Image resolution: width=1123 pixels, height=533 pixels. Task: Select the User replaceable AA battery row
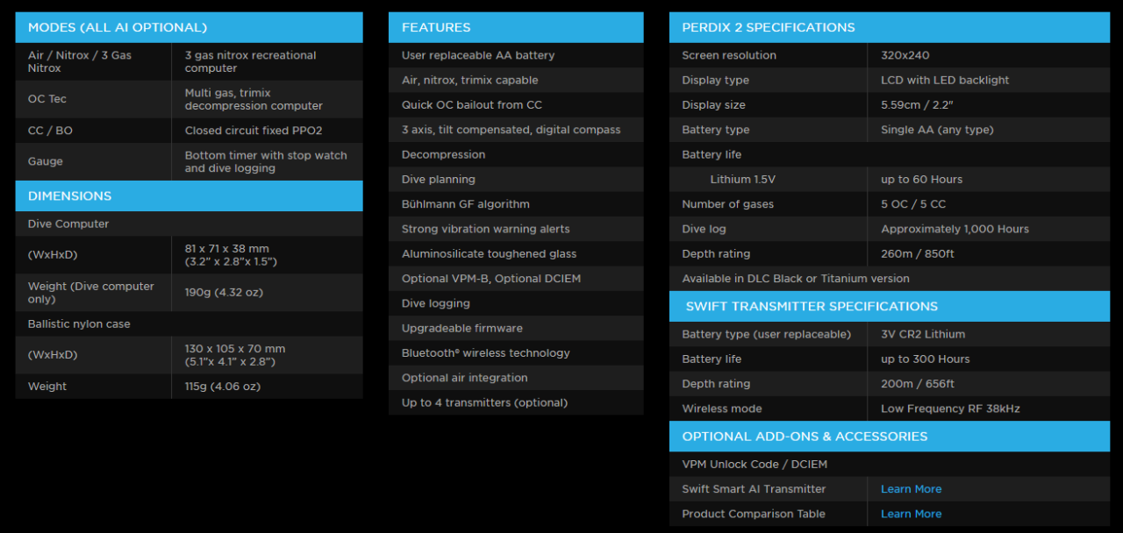[478, 55]
